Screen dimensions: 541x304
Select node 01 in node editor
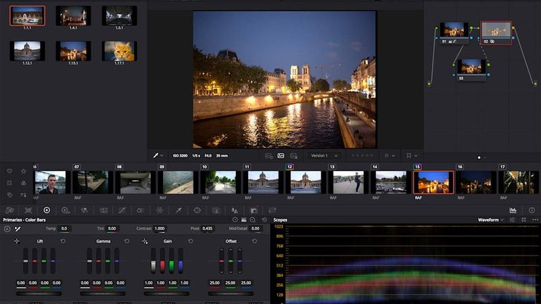tap(454, 32)
